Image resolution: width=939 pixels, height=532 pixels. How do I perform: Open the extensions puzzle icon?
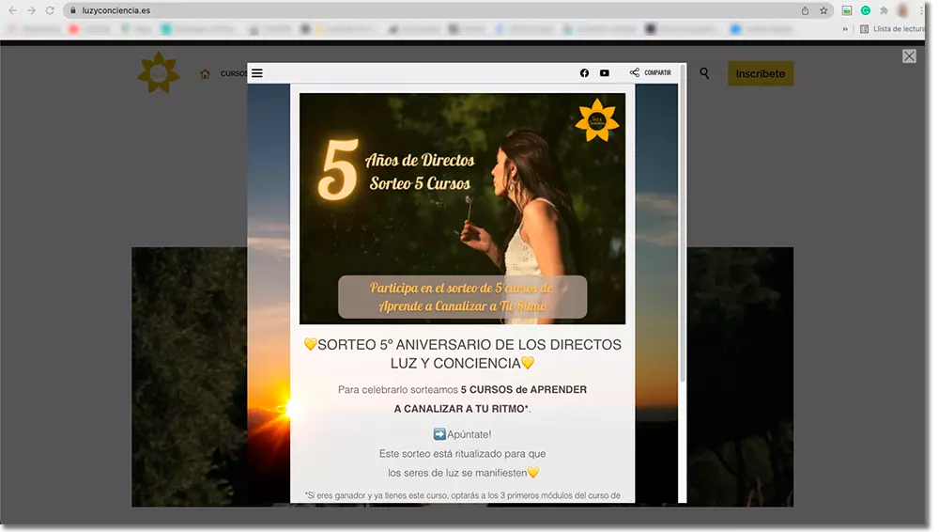[884, 10]
